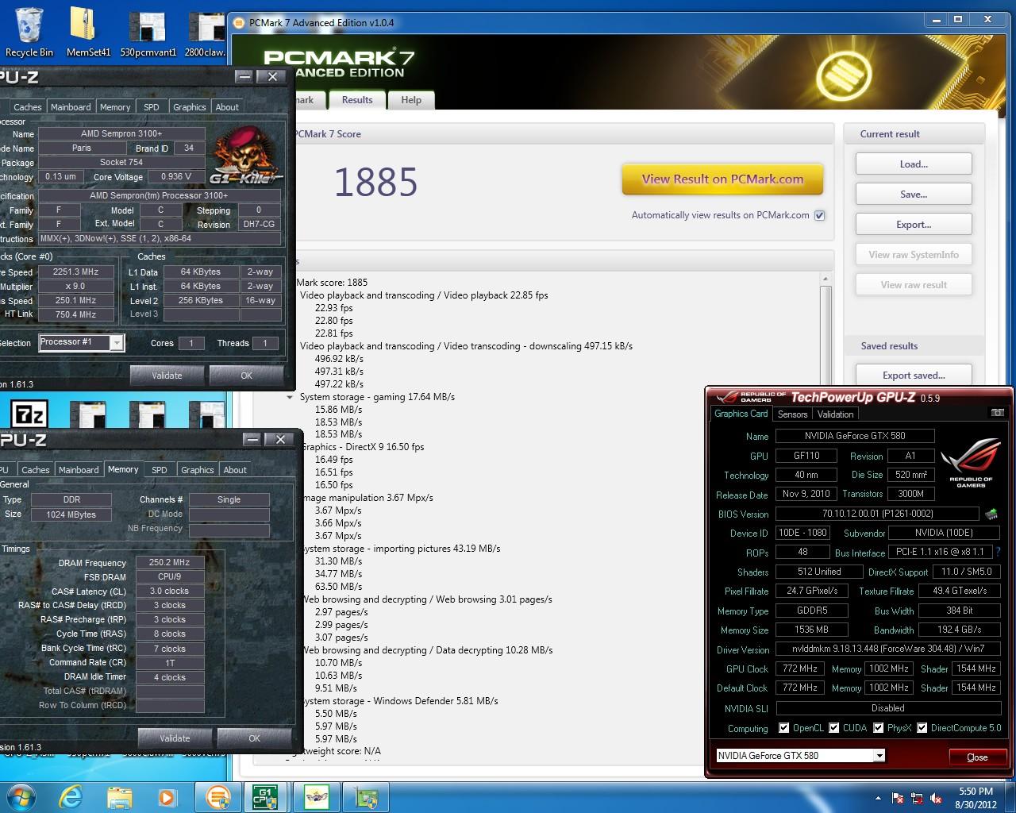Open the Processor #1 selection dropdown
Viewport: 1016px width, 813px height.
pyautogui.click(x=117, y=343)
